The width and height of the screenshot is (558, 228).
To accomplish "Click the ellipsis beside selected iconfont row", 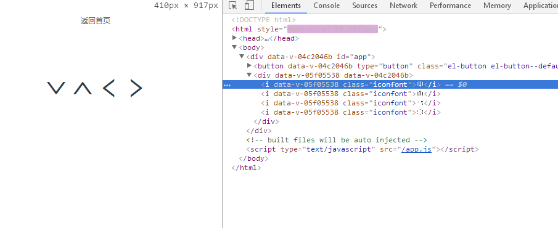I will (x=227, y=85).
